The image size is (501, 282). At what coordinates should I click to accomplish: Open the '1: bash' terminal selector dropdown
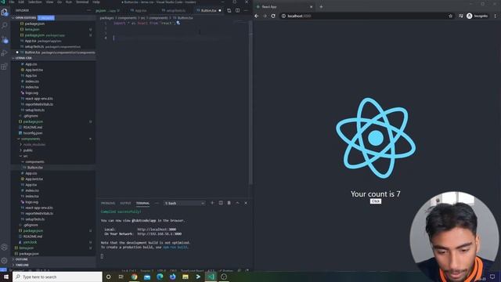click(185, 204)
